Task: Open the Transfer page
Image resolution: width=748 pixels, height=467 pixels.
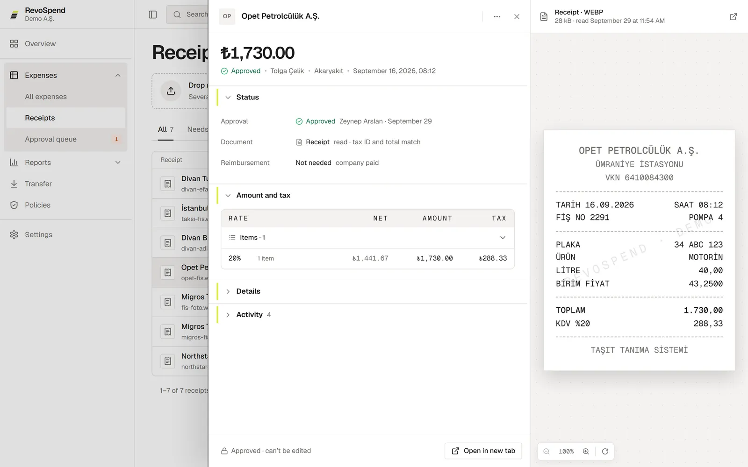Action: 38,184
